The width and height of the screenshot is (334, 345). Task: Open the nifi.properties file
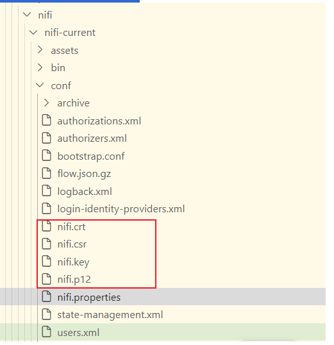pyautogui.click(x=89, y=298)
